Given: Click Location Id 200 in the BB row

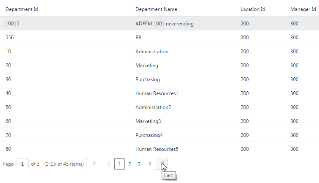Looking at the screenshot, I should pos(245,38).
